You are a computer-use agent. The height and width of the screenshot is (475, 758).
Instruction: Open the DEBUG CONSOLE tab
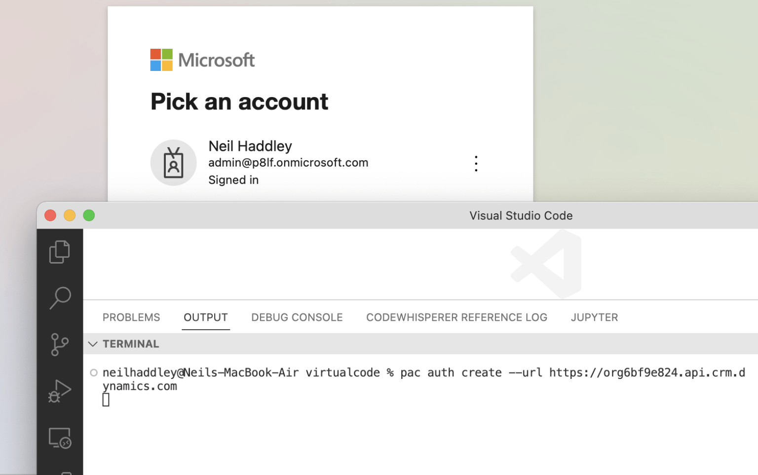[x=297, y=317]
